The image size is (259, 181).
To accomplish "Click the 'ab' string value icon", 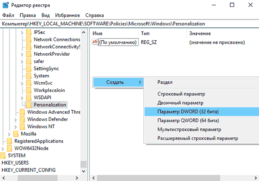I will point(95,42).
